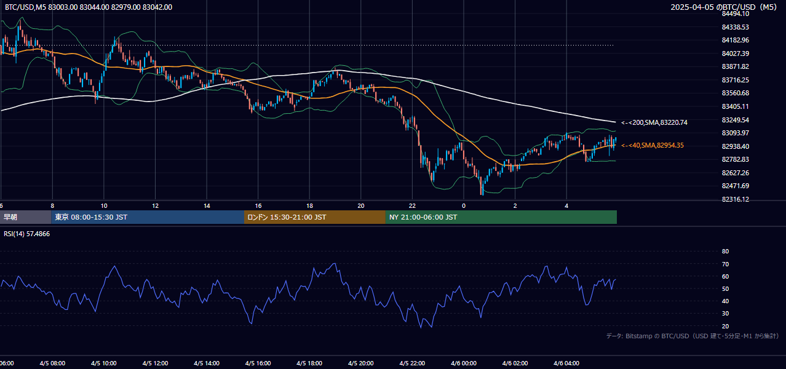The image size is (786, 369).
Task: Select the 早朝 session bar
Action: [25, 217]
